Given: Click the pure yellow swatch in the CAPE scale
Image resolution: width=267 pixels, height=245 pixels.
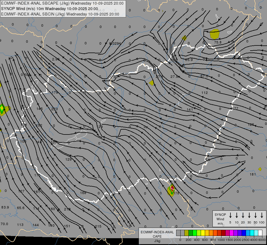Looking at the screenshot, I should click(x=203, y=233).
